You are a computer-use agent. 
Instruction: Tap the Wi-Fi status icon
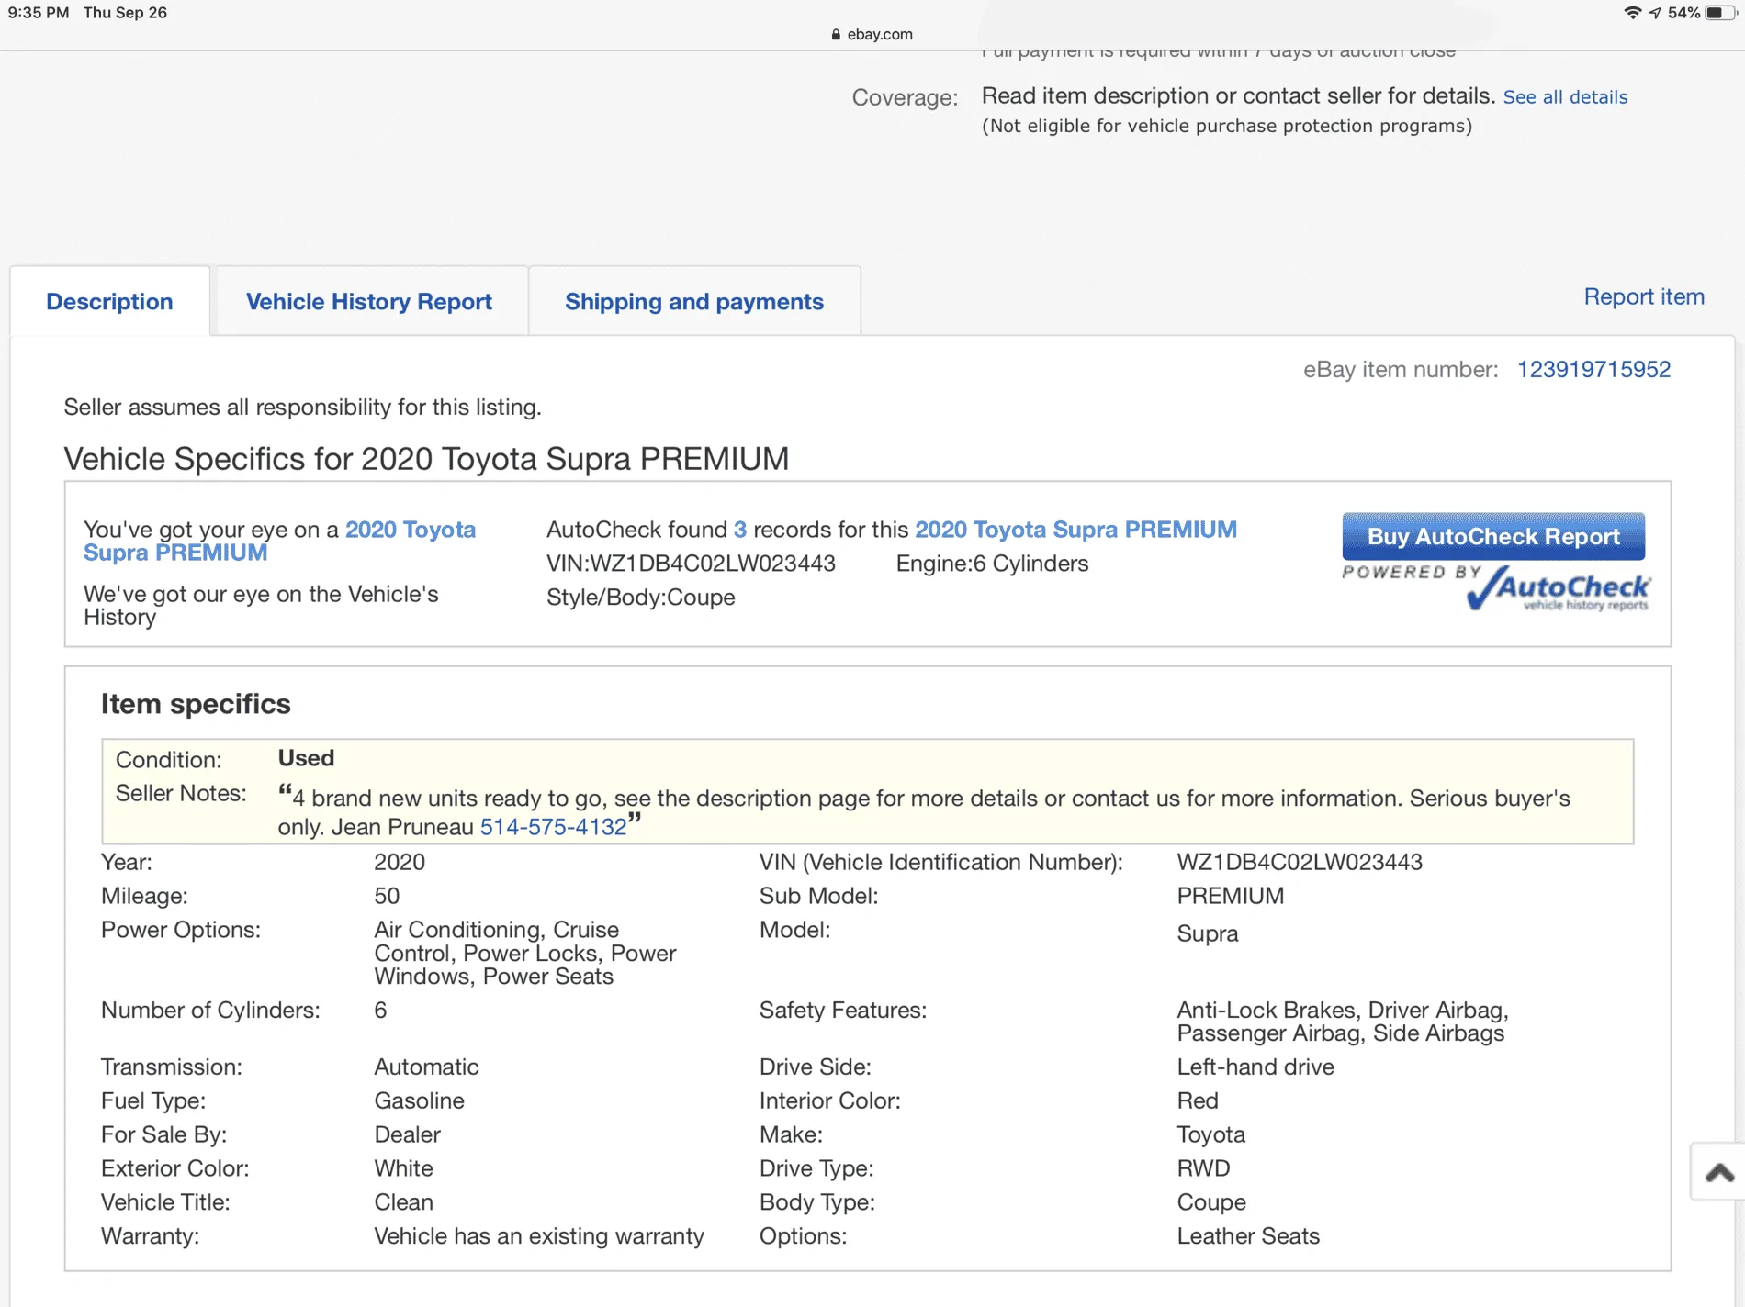(x=1632, y=13)
